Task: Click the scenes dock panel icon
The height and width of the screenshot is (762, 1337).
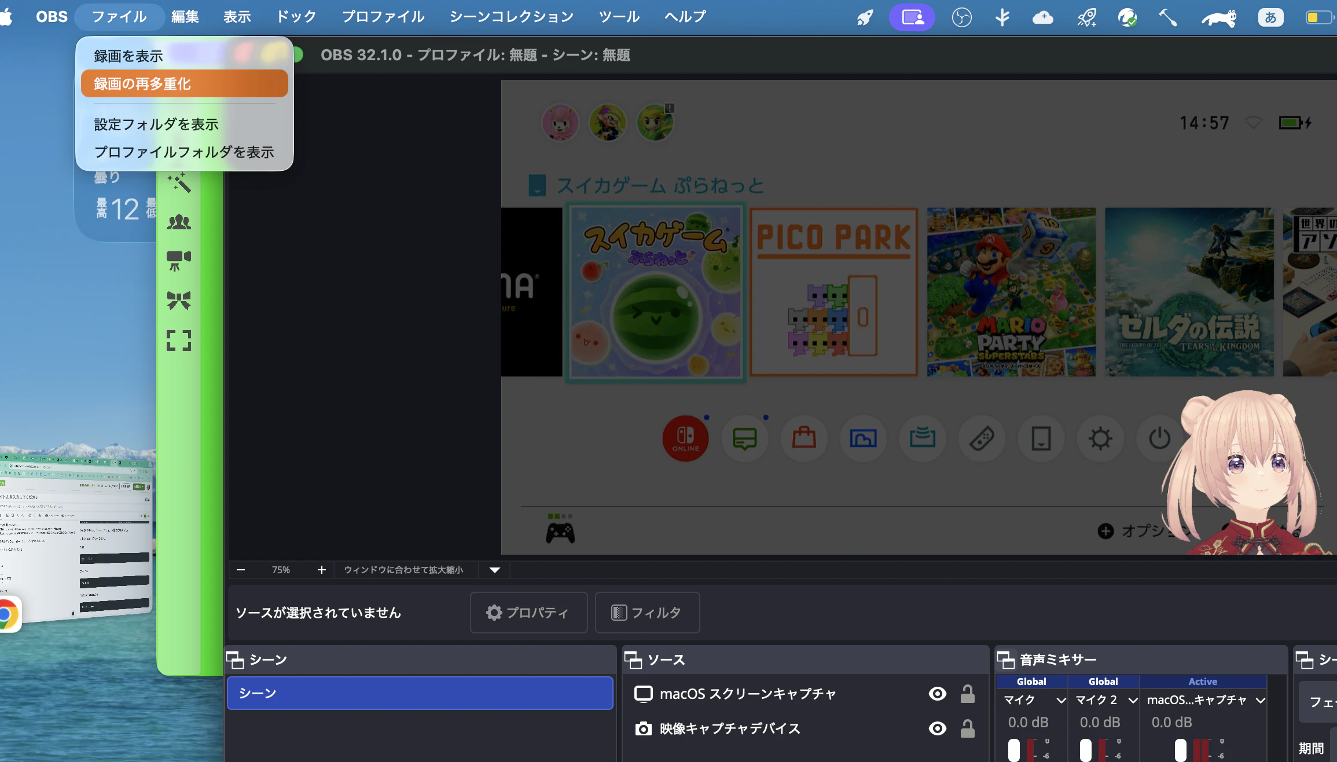Action: pyautogui.click(x=235, y=660)
